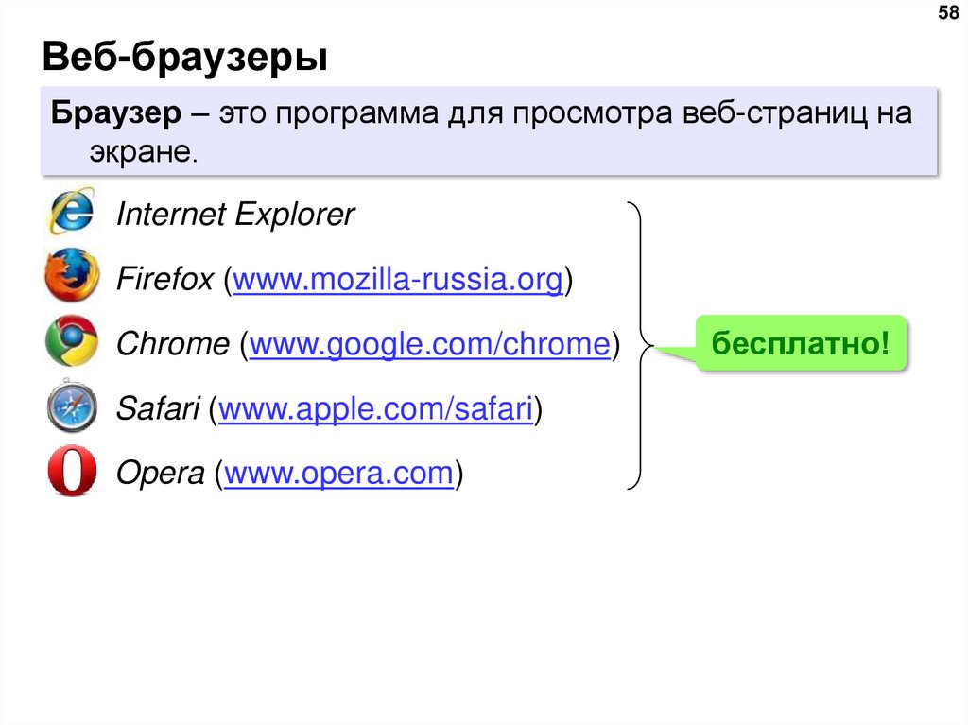Click the Opera text label
968x725 pixels.
coord(160,473)
